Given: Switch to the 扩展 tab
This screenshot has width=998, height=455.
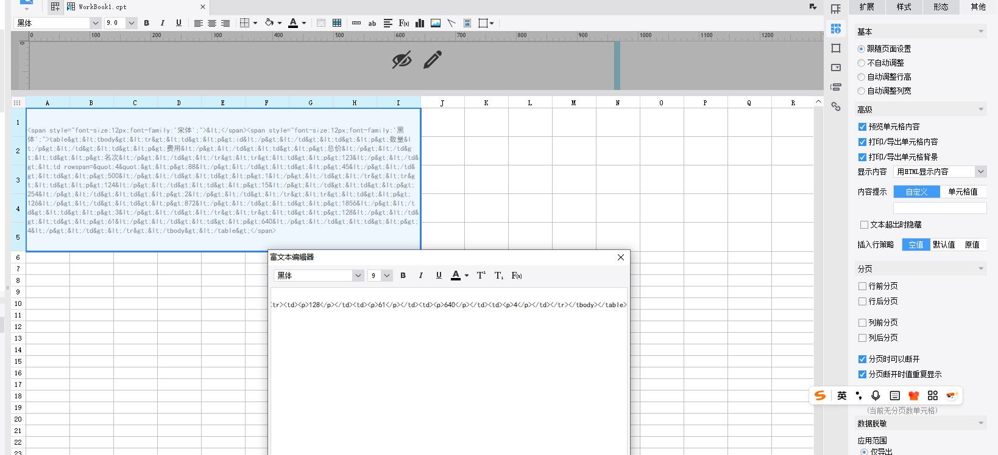Looking at the screenshot, I should pos(866,7).
